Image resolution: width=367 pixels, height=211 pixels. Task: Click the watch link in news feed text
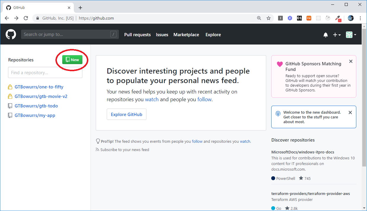[152, 99]
